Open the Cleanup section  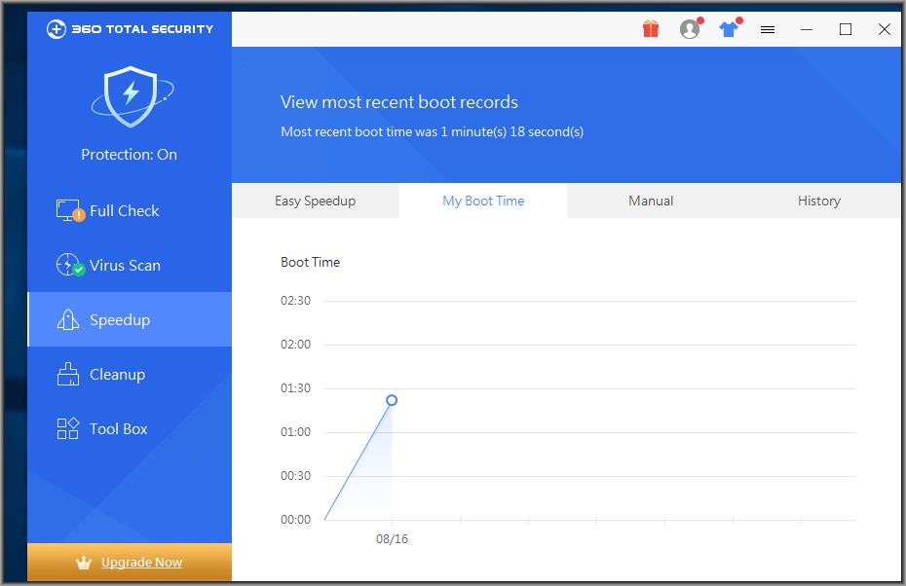tap(117, 375)
